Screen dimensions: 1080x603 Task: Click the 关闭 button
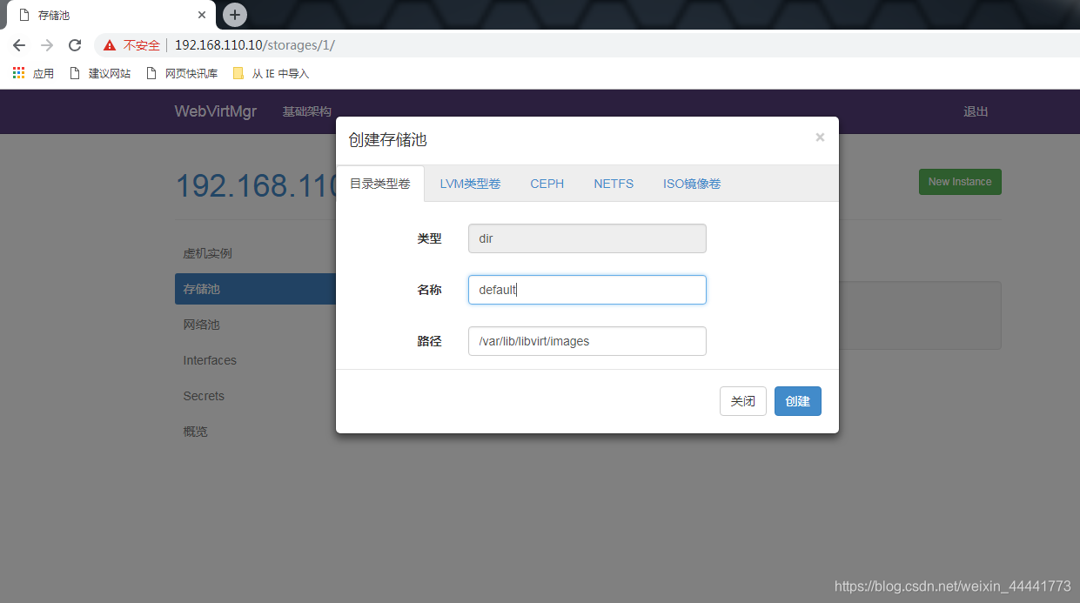point(743,401)
